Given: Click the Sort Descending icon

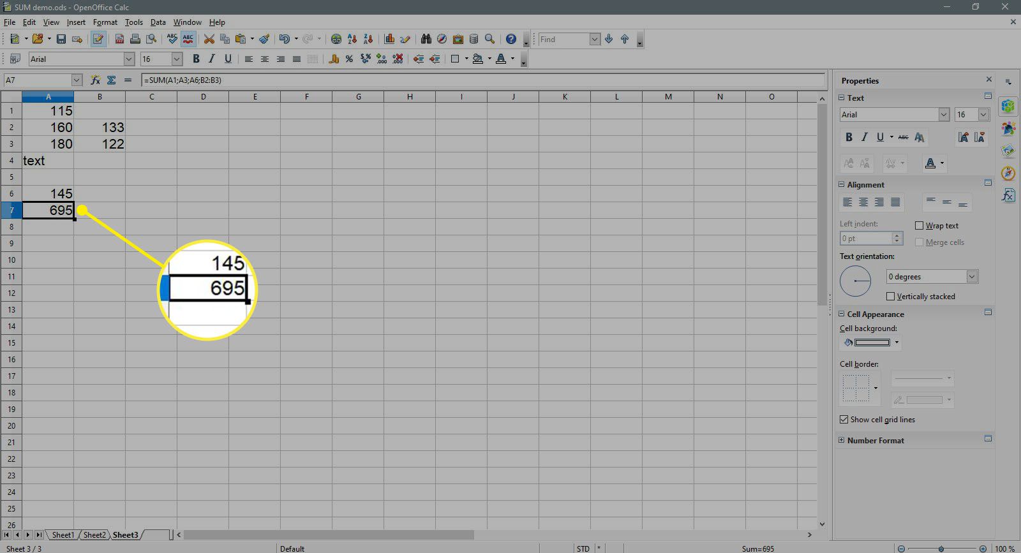Looking at the screenshot, I should 368,40.
